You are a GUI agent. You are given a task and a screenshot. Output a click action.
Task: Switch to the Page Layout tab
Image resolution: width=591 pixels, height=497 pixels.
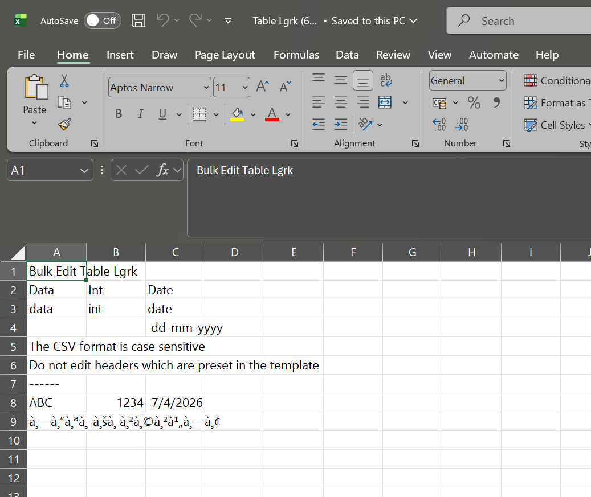click(225, 55)
